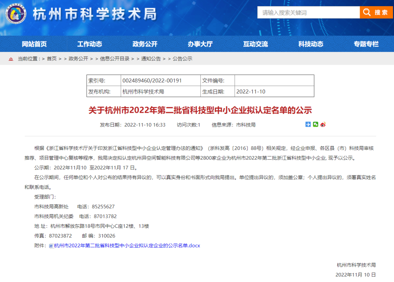The height and width of the screenshot is (282, 394).
Task: Click the address line 解放东路18号
Action: tap(92, 226)
